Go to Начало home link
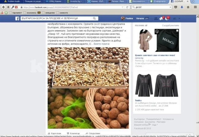 point(140,18)
